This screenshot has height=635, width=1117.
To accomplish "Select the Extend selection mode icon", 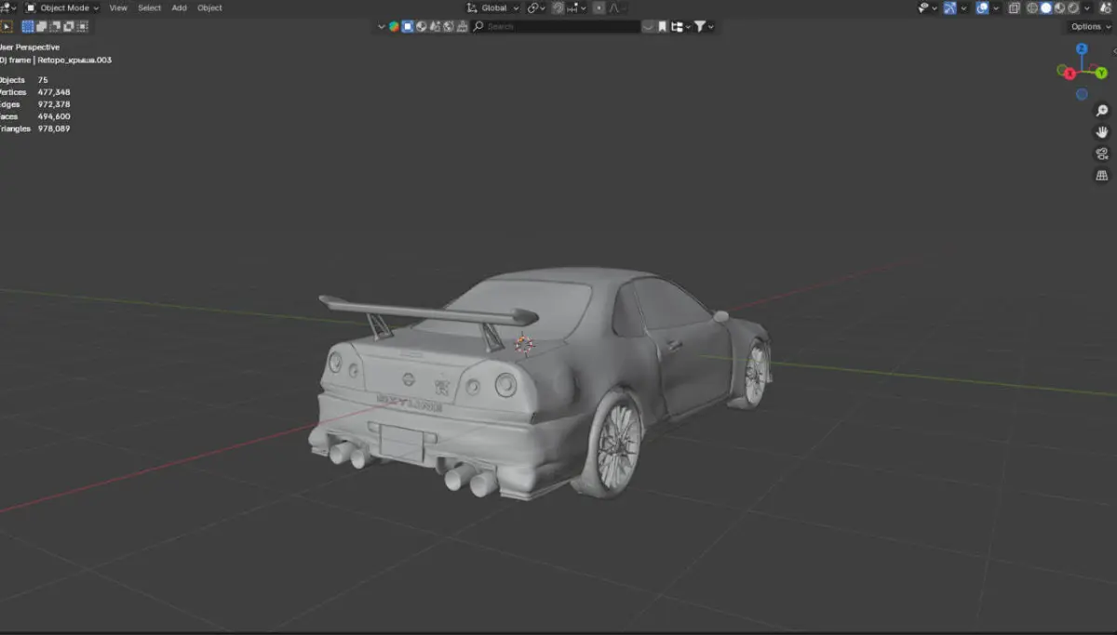I will (x=42, y=26).
